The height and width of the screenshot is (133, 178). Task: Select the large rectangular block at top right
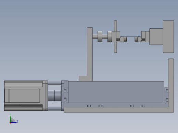coord(168,36)
